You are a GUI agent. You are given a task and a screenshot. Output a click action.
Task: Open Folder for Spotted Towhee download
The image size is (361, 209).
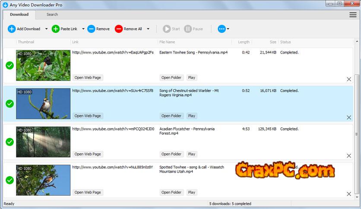coord(171,192)
